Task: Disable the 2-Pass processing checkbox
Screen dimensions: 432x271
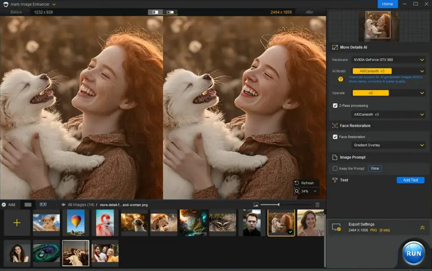Action: tap(335, 106)
